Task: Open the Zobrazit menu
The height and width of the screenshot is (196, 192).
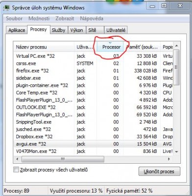Action: click(x=65, y=19)
